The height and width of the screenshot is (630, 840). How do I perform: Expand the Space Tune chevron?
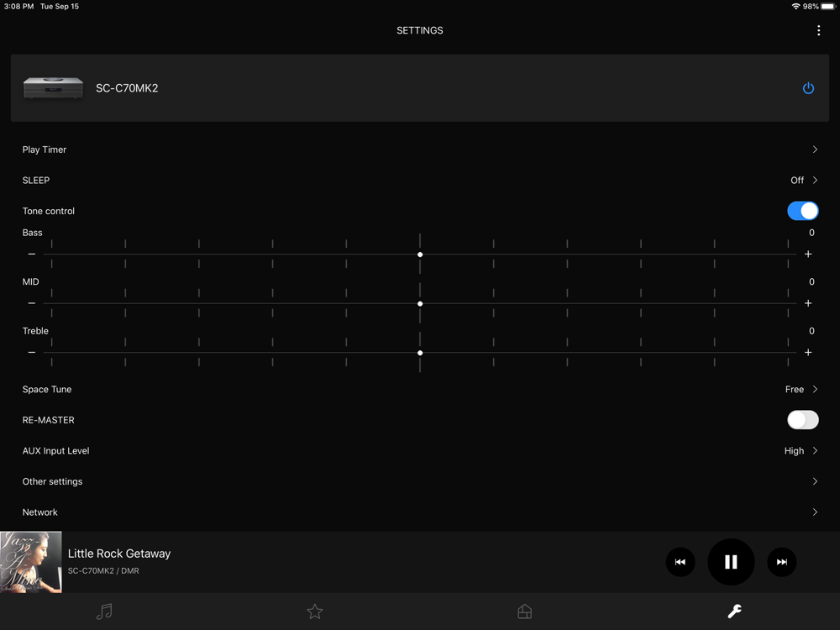(815, 390)
